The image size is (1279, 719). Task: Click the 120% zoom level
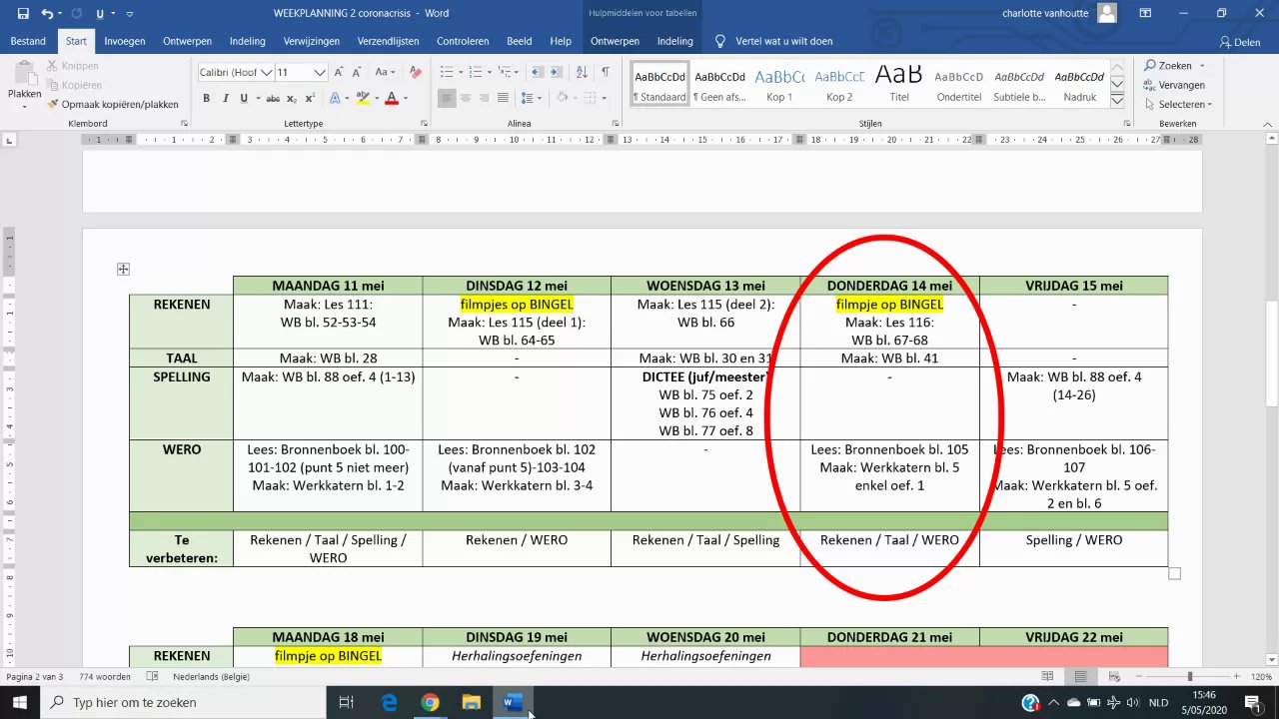coord(1259,677)
